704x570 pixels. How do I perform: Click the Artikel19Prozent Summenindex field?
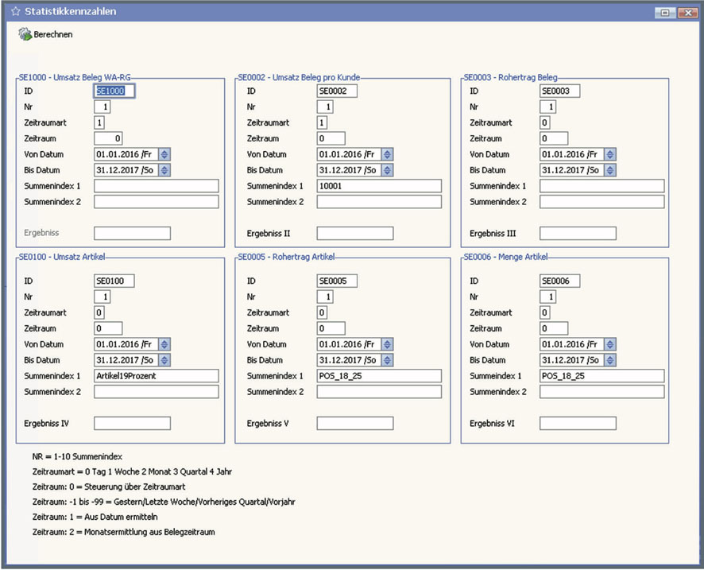pos(156,376)
